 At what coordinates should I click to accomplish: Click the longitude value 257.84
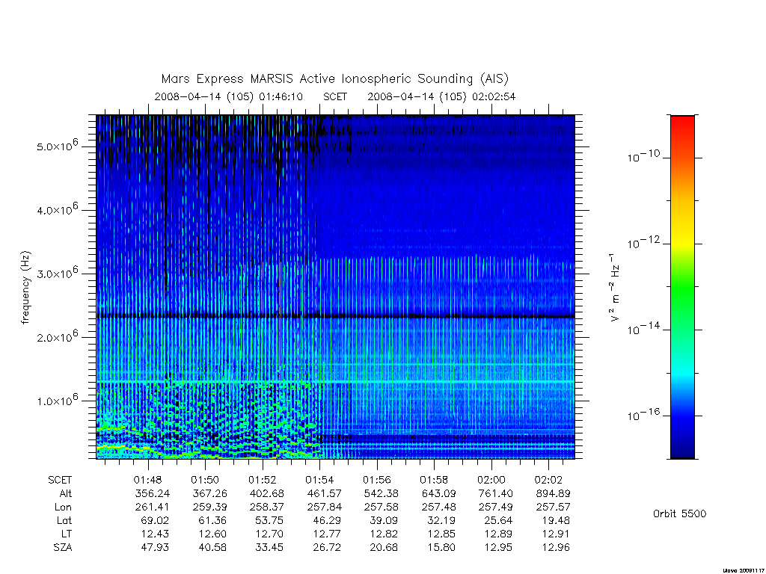[x=324, y=507]
